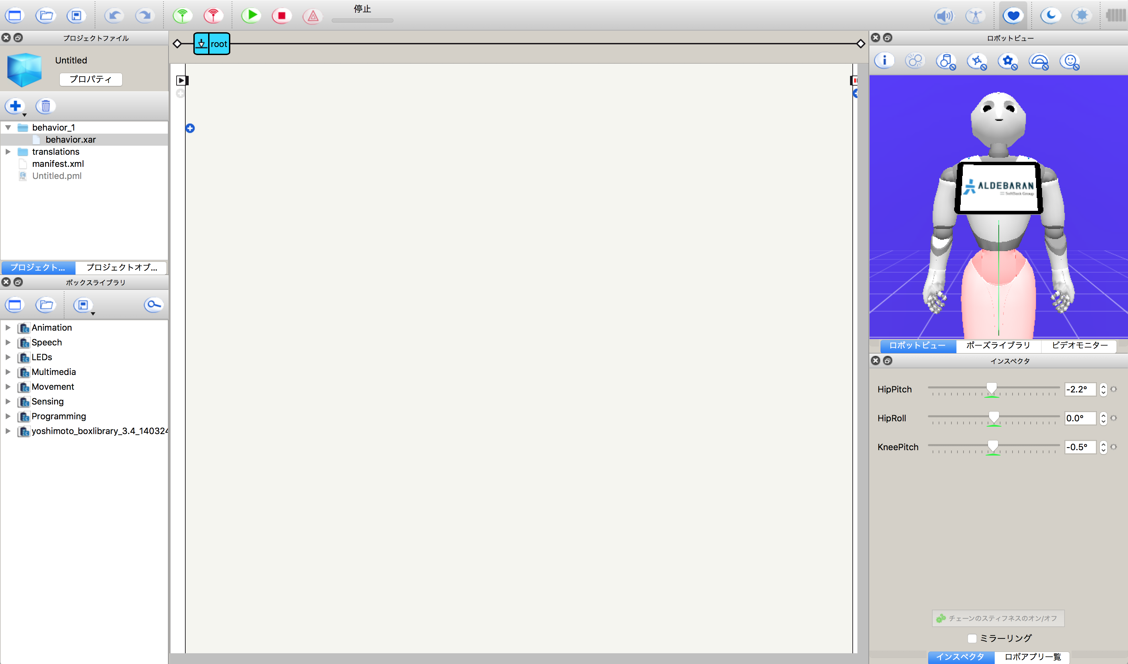Select behavior.xar file
Screen dimensions: 1128x664
pyautogui.click(x=71, y=140)
